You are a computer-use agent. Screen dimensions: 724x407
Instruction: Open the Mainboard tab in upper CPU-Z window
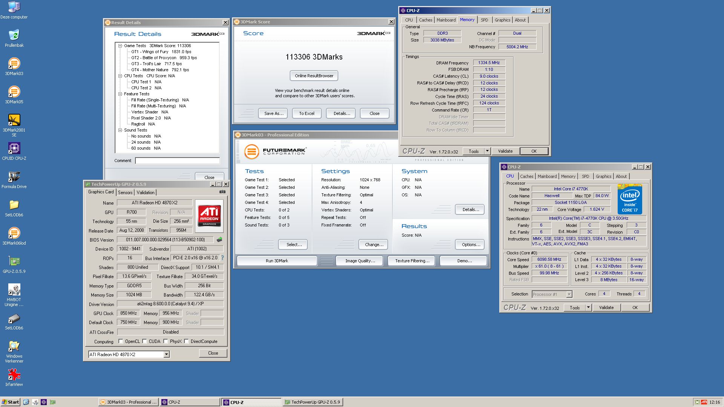446,20
